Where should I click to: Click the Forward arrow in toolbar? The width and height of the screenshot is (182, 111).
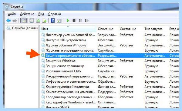point(15,21)
